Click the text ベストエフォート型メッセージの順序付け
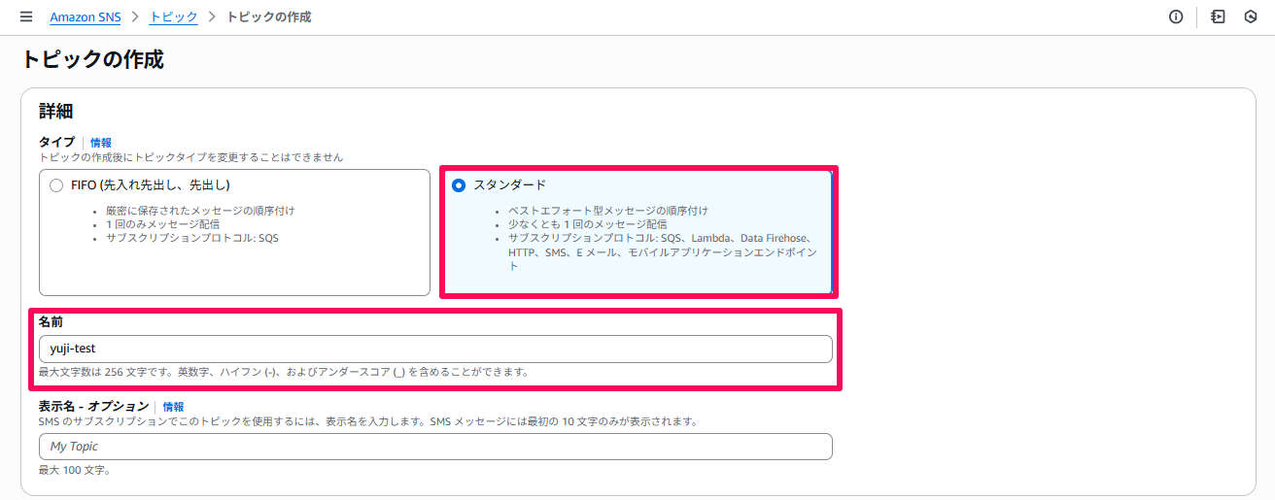The width and height of the screenshot is (1275, 500). pos(608,211)
